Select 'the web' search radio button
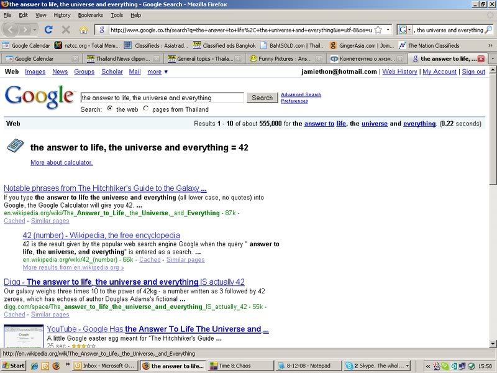The height and width of the screenshot is (373, 497). (110, 108)
